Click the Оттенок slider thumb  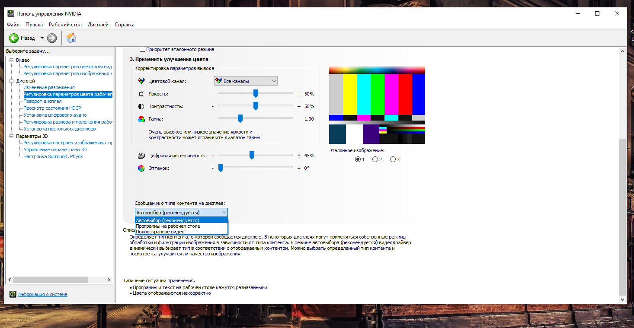tap(221, 168)
